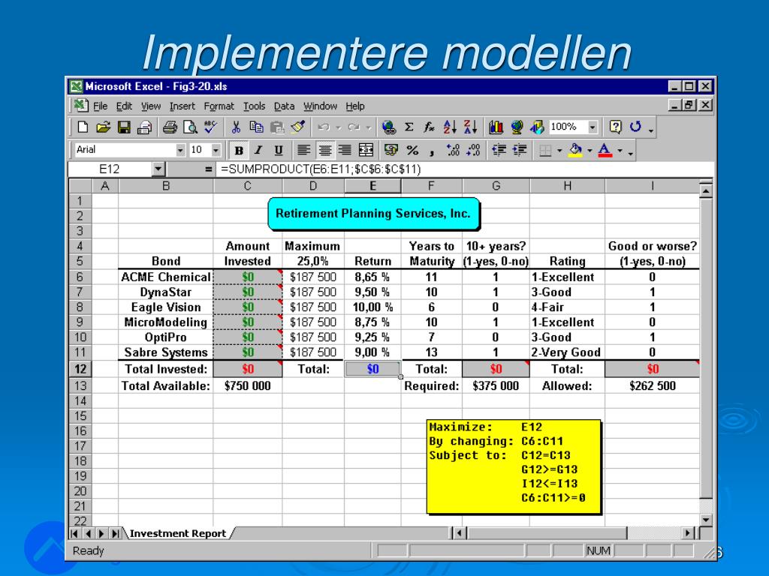Image resolution: width=769 pixels, height=576 pixels.
Task: Click the Decrease Decimal icon
Action: click(x=474, y=150)
